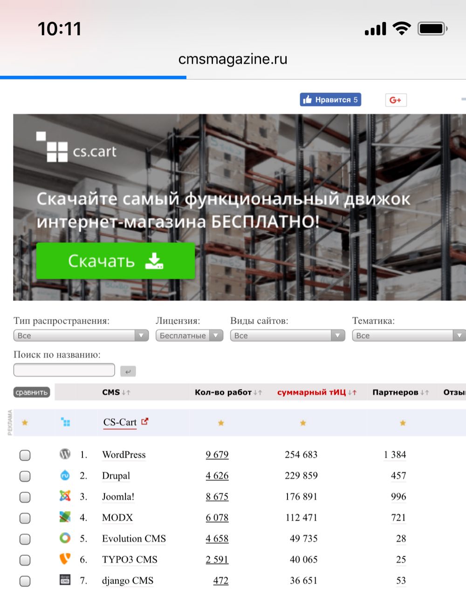Click the search submit enter-arrow button
466x596 pixels.
(128, 371)
